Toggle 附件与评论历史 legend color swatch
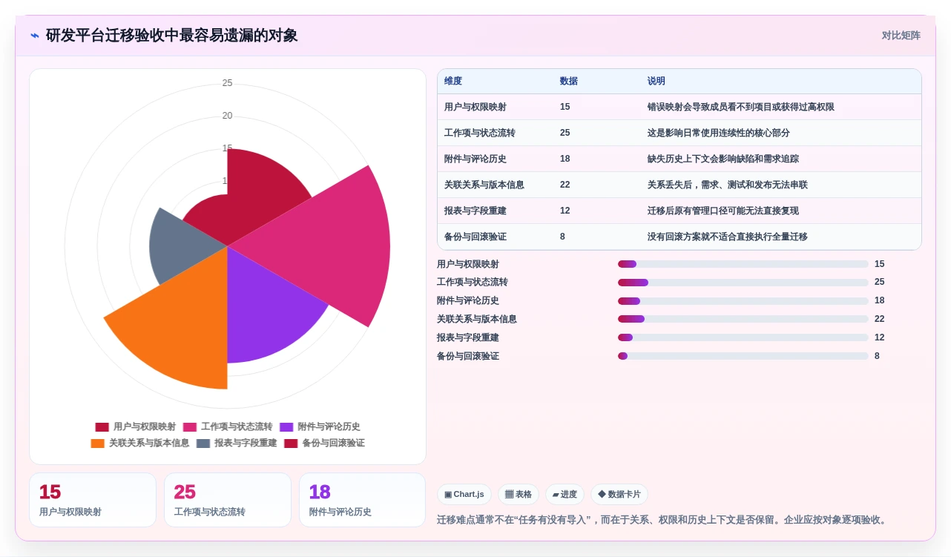951x557 pixels. click(286, 427)
